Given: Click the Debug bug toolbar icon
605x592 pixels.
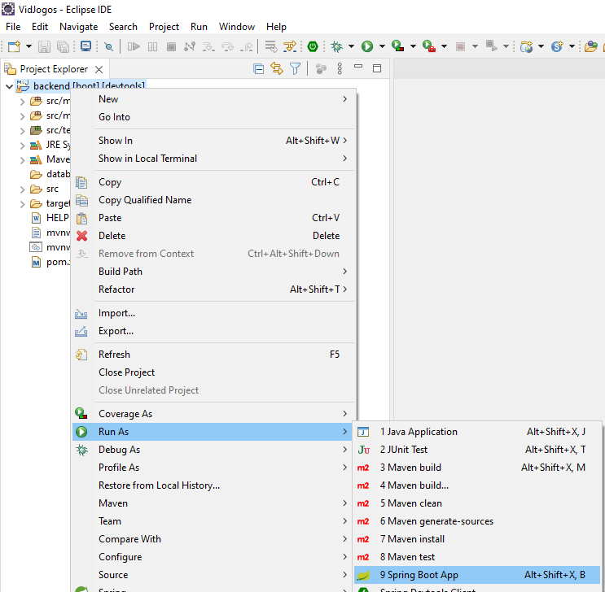Looking at the screenshot, I should (x=336, y=46).
